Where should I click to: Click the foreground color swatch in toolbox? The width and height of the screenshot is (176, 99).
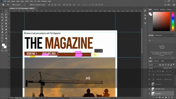(x=3, y=45)
